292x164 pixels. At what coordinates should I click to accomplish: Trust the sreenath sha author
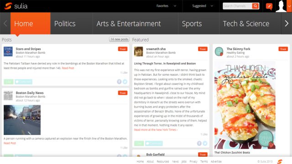coord(203,49)
